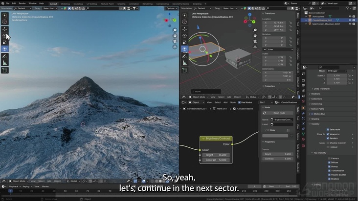Screen dimensions: 358x201
Task: Open the Texture properties checker tab
Action: coord(303,146)
